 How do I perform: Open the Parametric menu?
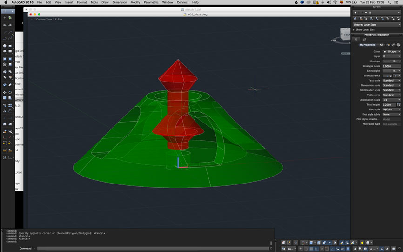click(151, 2)
